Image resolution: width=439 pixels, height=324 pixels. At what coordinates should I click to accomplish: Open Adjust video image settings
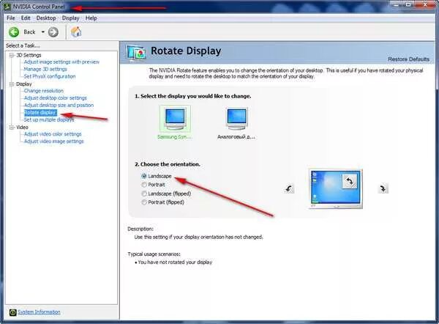(53, 141)
